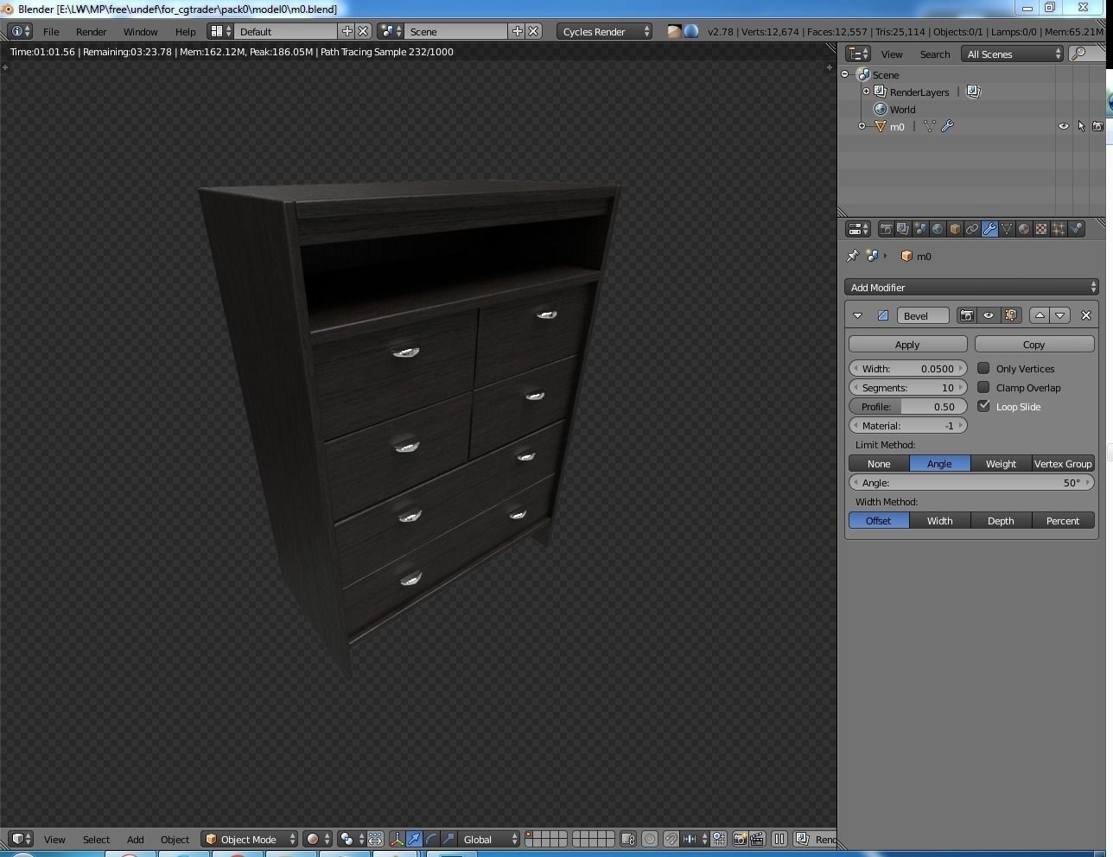Click the OpenGL render animation clapper icon
1113x857 pixels.
[x=757, y=839]
